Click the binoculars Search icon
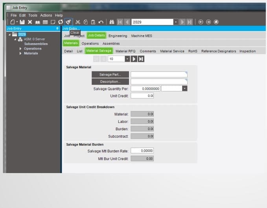267x208 pixels. pos(112,22)
